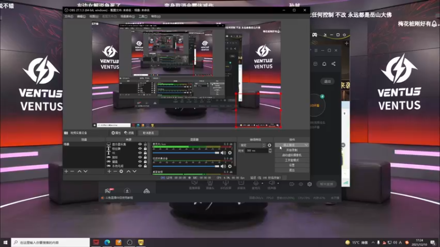Enable 工作室模式 studio mode

292,160
